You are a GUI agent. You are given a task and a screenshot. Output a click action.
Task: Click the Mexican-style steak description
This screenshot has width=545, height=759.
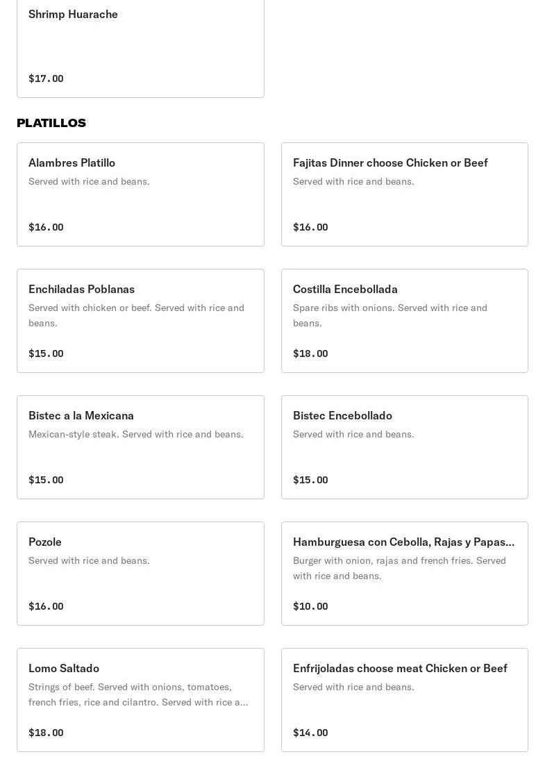point(135,435)
